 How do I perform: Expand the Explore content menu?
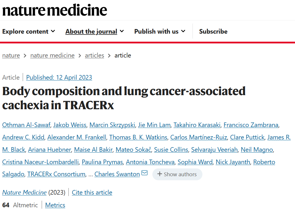28,32
